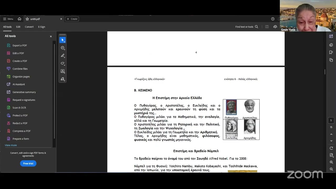
Task: Click the current page number box 5
Action: point(331,120)
